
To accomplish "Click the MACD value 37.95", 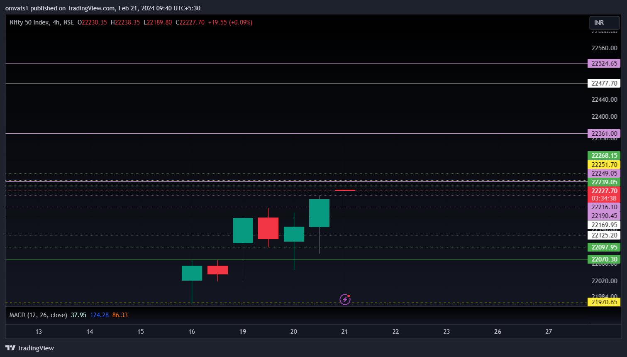I will click(x=78, y=315).
